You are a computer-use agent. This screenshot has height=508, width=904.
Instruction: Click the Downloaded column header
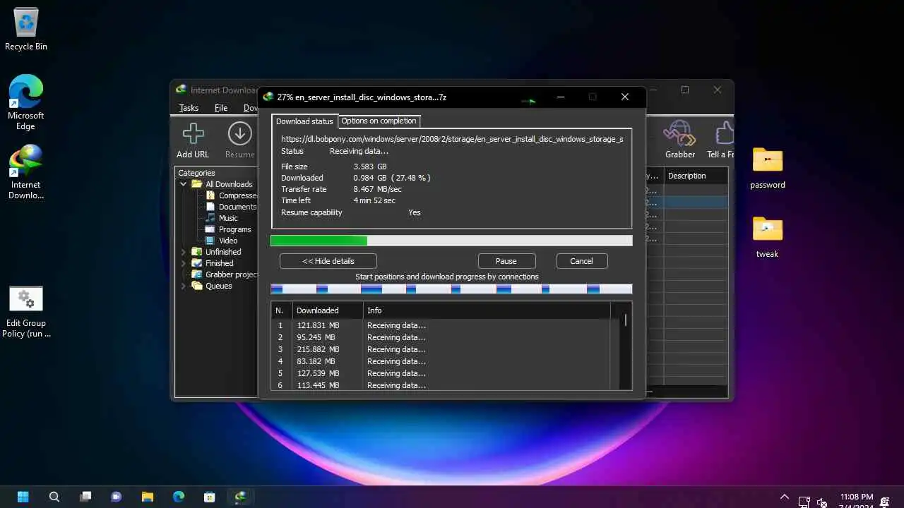coord(328,310)
